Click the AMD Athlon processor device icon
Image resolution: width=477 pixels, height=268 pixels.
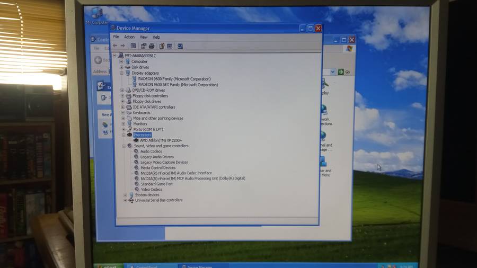coord(136,140)
